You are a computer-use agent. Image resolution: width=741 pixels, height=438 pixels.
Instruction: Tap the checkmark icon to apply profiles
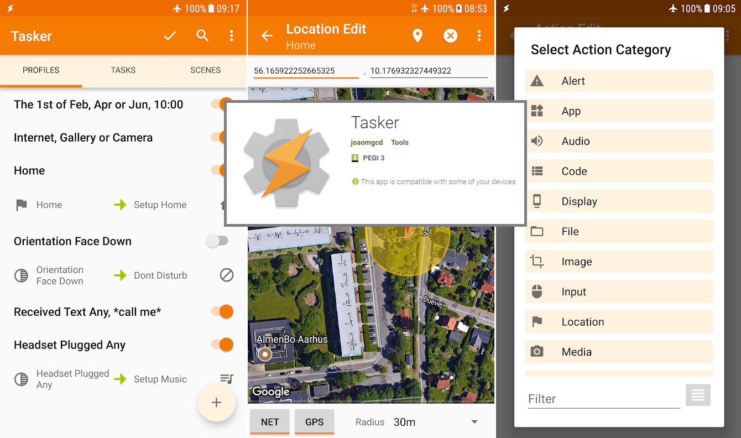point(170,35)
